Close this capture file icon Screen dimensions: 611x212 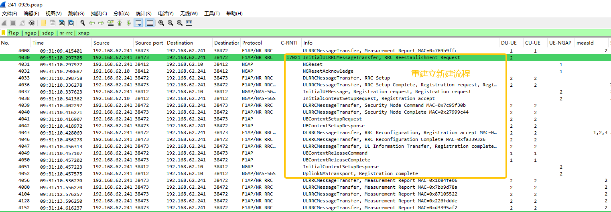[62, 23]
